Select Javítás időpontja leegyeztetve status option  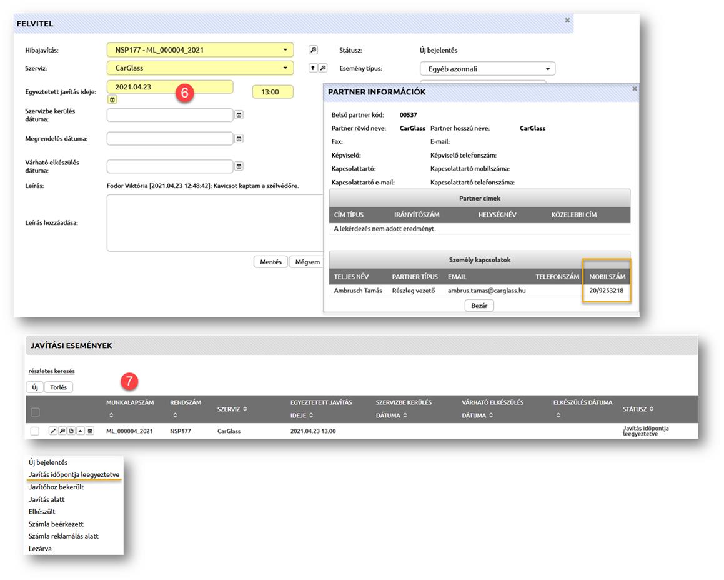click(74, 474)
